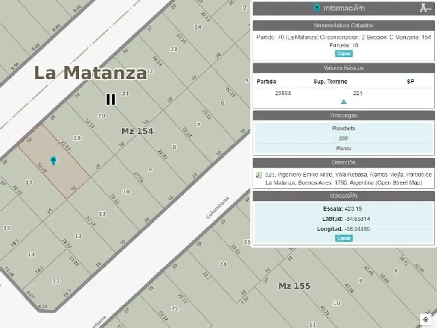Open the Planos download

click(344, 149)
